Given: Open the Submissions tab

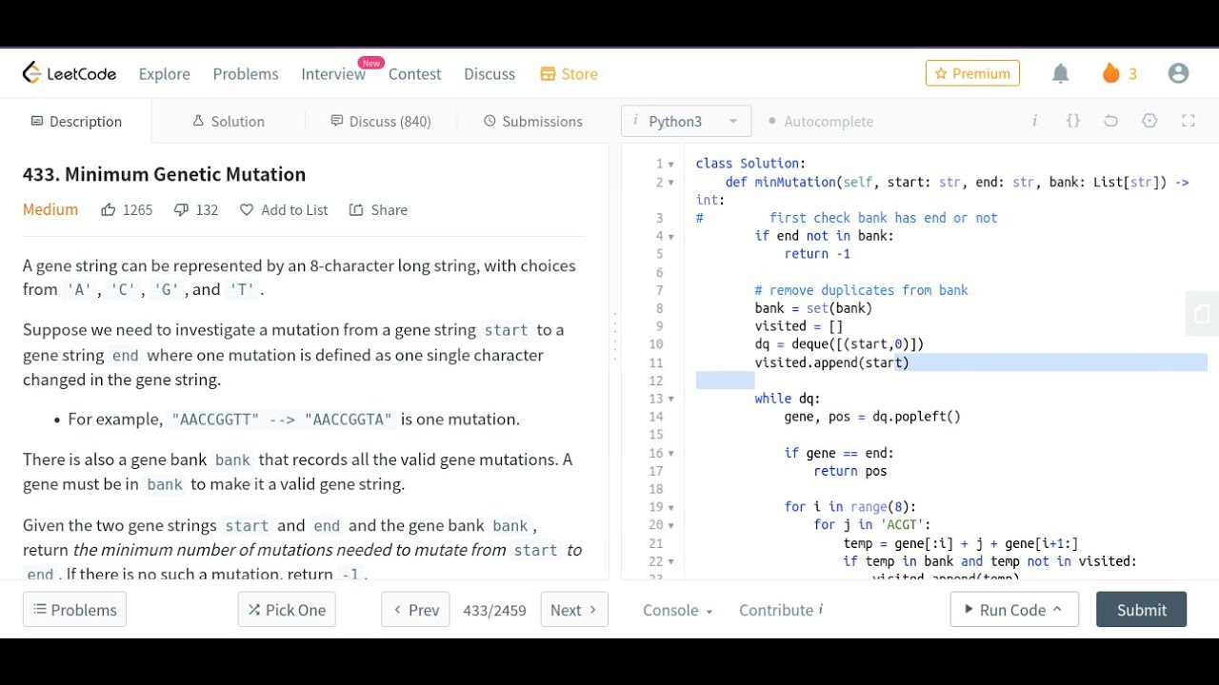Looking at the screenshot, I should pyautogui.click(x=533, y=121).
